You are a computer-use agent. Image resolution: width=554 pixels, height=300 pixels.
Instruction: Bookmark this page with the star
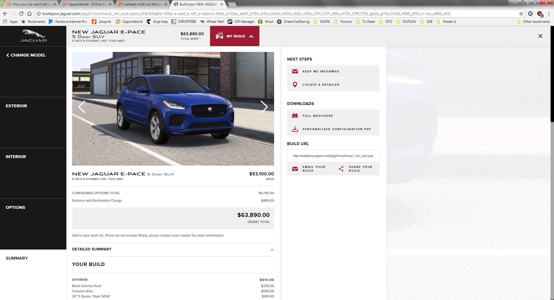(x=521, y=14)
